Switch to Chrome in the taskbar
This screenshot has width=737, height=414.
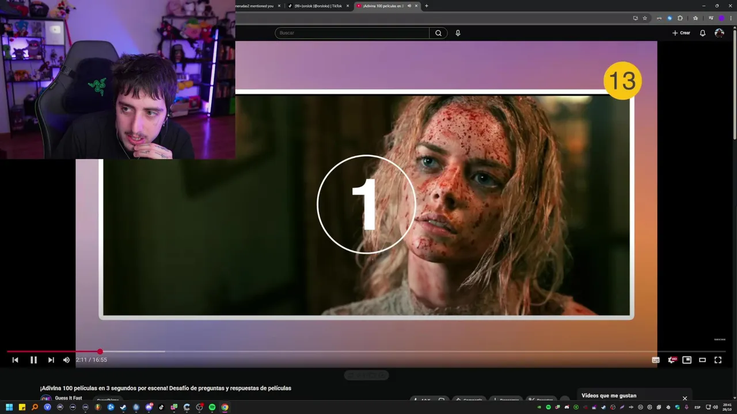[x=225, y=407]
